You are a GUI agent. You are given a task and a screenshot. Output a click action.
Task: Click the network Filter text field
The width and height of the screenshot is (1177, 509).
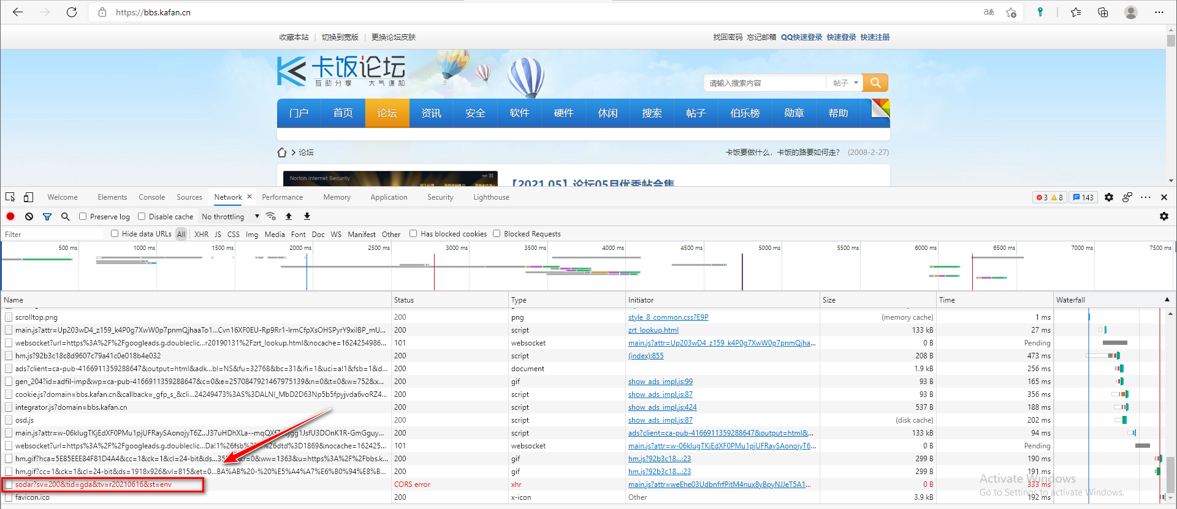tap(54, 234)
